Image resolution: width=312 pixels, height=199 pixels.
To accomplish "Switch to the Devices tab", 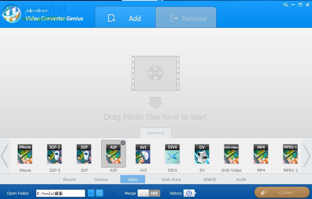I will [x=101, y=179].
